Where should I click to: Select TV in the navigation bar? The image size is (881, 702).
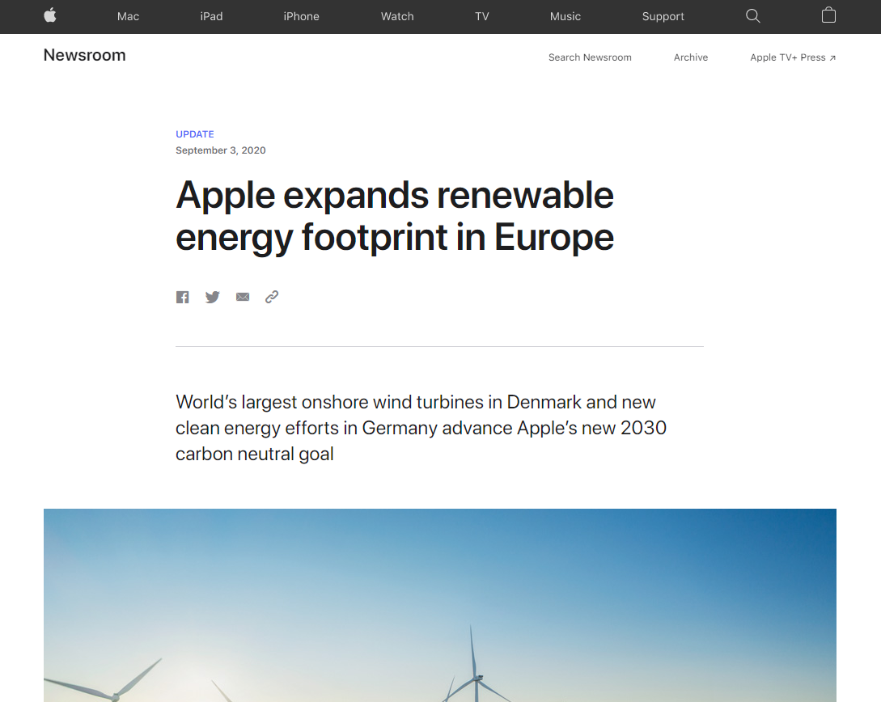[x=482, y=16]
